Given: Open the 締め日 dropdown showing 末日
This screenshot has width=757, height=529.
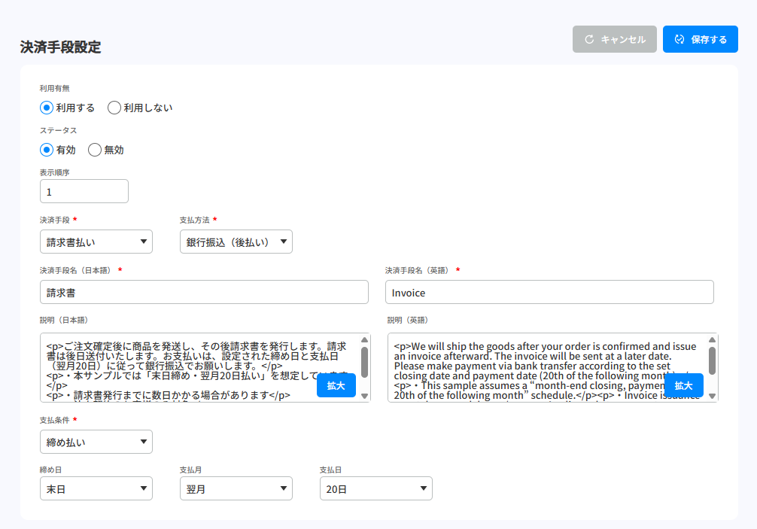Looking at the screenshot, I should coord(96,488).
